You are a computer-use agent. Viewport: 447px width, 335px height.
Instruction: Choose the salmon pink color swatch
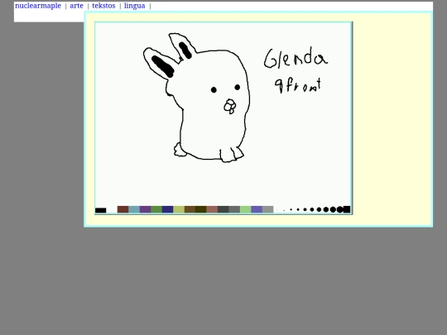click(x=212, y=209)
